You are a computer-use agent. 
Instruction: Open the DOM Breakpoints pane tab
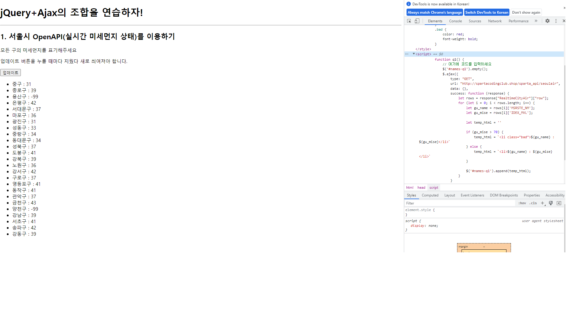coord(504,195)
